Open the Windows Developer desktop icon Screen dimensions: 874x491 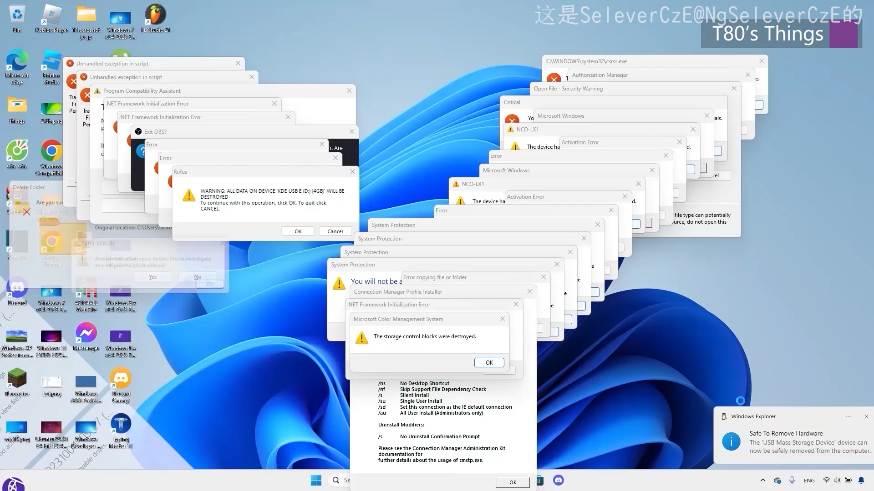click(x=86, y=434)
